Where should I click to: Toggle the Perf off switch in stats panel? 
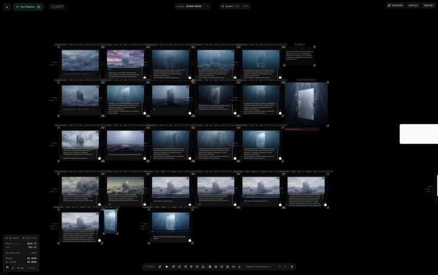pos(29,238)
